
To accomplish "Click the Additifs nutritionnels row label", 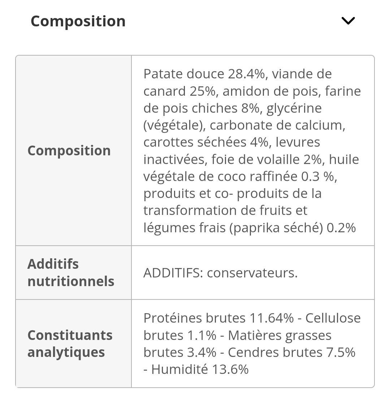I will tap(71, 273).
